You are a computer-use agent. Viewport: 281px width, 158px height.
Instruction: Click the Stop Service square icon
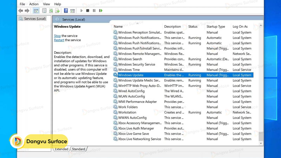pos(87,11)
